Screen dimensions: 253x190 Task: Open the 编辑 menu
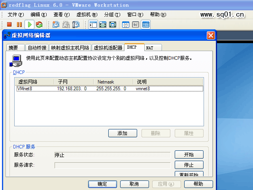click(x=39, y=15)
